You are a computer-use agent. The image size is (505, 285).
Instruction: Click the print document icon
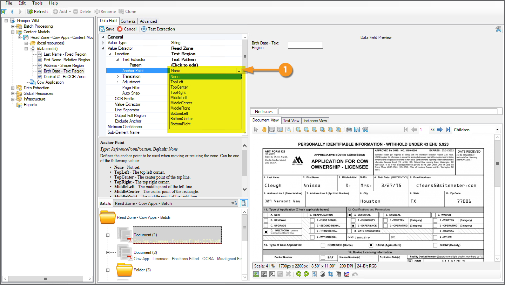coord(349,130)
